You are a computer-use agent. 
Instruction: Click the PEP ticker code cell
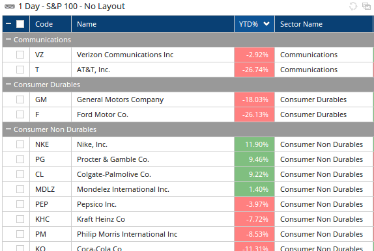coord(51,204)
